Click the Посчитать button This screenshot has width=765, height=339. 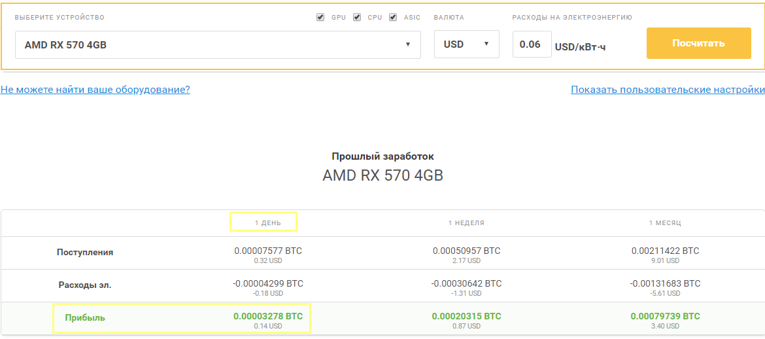tap(699, 43)
